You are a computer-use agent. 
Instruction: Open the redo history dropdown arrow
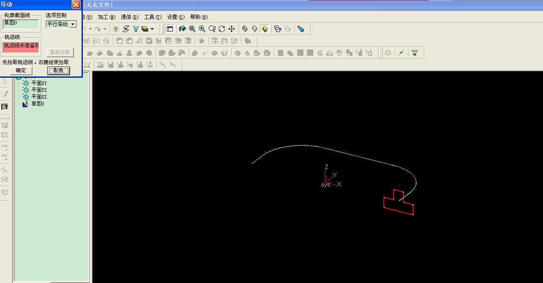(105, 29)
